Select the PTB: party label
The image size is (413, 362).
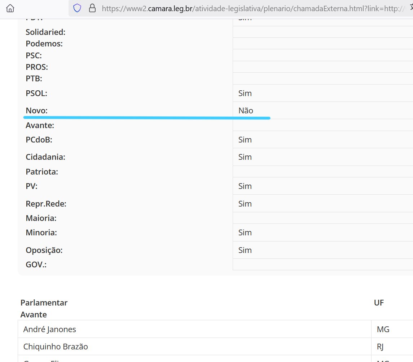pos(34,78)
